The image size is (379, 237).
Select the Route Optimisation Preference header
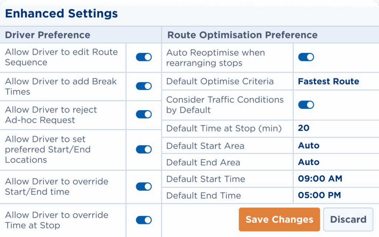tap(242, 35)
